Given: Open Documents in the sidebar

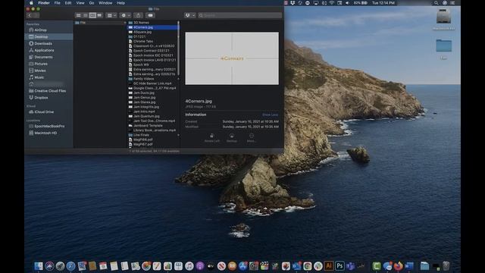Looking at the screenshot, I should [43, 57].
